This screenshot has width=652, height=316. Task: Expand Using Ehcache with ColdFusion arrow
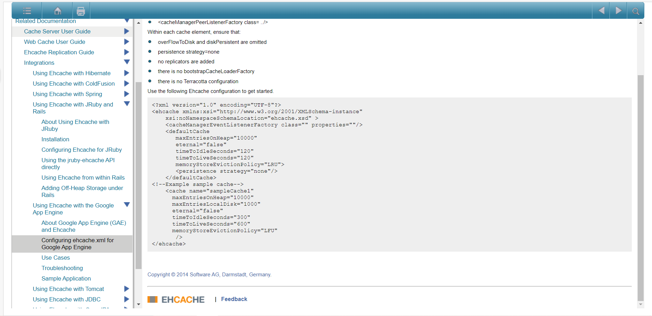(127, 84)
